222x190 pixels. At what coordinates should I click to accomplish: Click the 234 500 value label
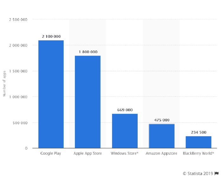coord(199,132)
